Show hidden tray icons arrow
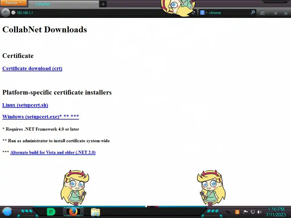The height and width of the screenshot is (218, 291). pyautogui.click(x=228, y=212)
